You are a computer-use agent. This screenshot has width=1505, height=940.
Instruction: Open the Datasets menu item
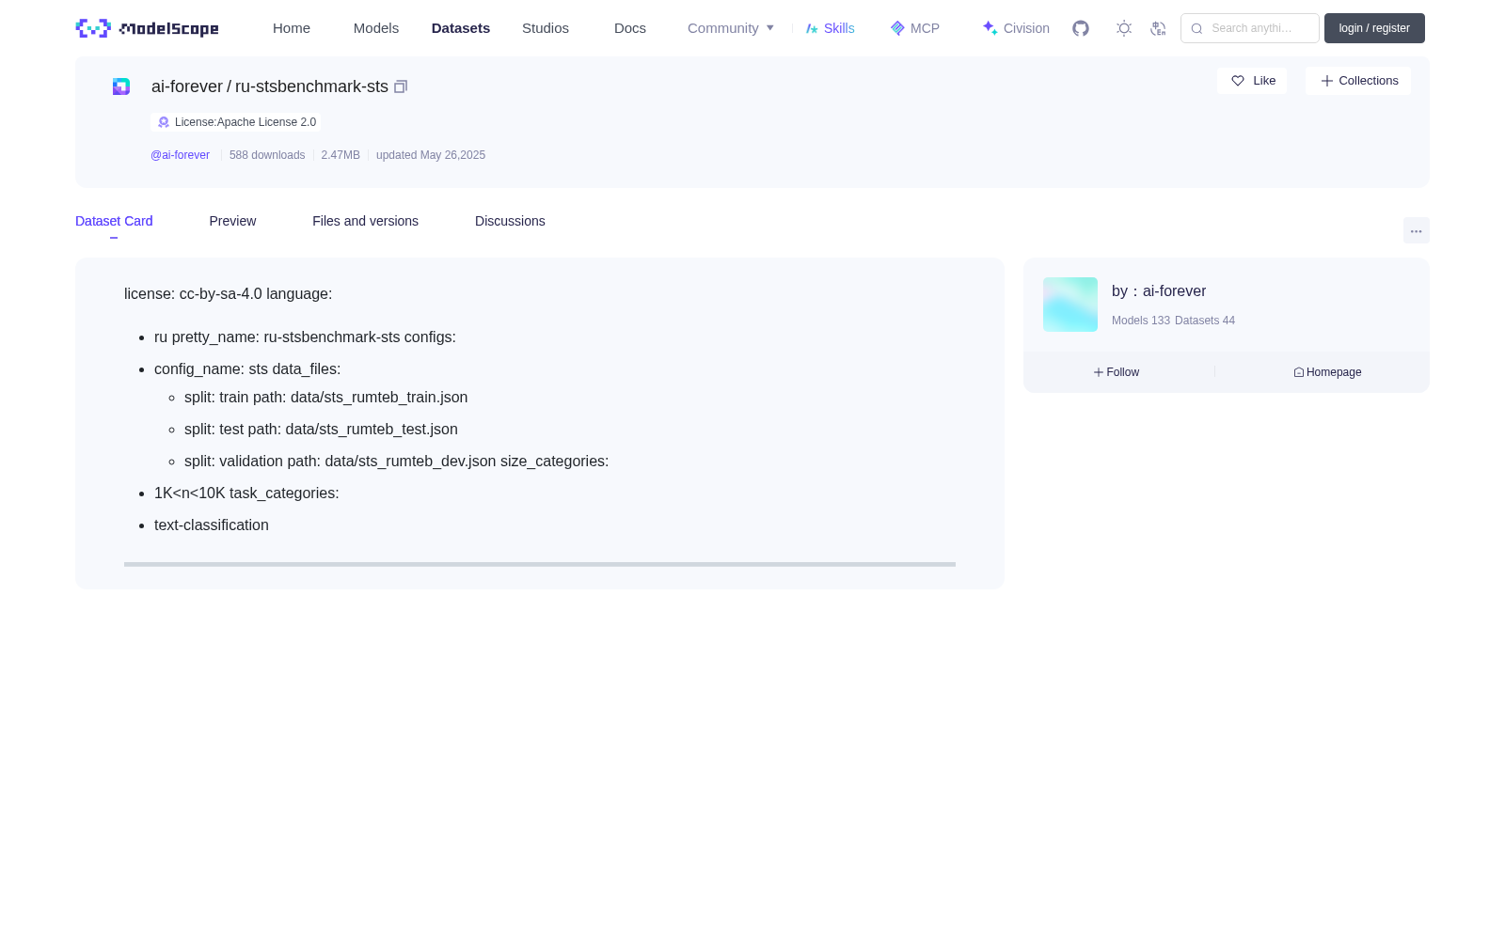(461, 28)
